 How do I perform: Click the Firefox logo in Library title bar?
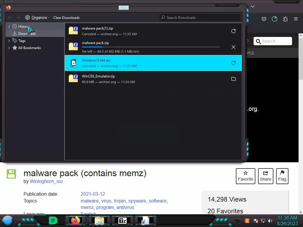[x=8, y=8]
